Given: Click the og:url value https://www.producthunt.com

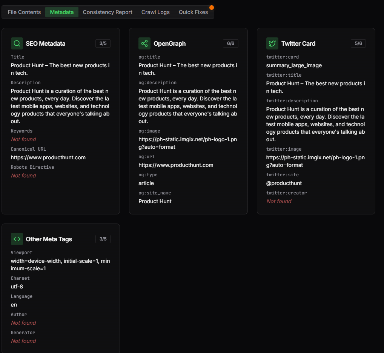Looking at the screenshot, I should (x=176, y=165).
